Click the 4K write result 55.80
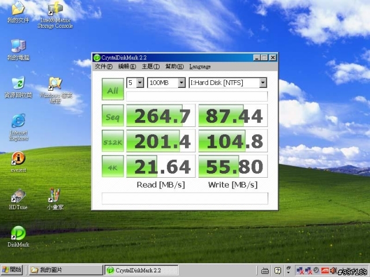This screenshot has width=370, height=277. 233,166
